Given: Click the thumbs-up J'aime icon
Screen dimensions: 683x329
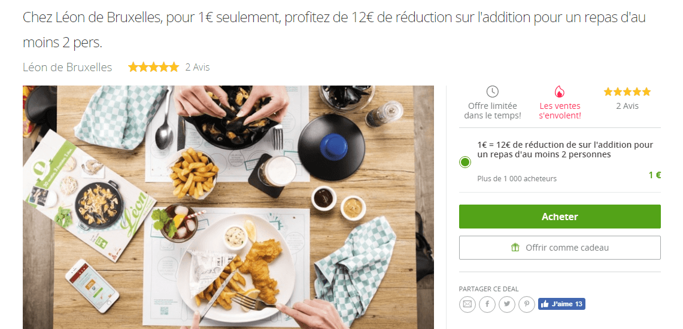Looking at the screenshot, I should 545,304.
